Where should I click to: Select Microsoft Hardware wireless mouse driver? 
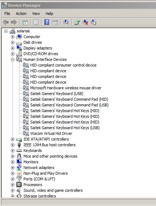coord(66,88)
